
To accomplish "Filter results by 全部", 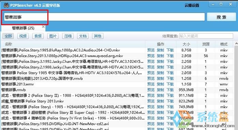I will [8, 36].
